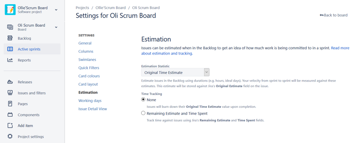This screenshot has height=143, width=359.
Task: Open Active sprints board icon
Action: [10, 49]
